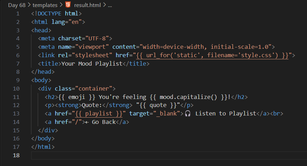Click the closing '</h2>' tag

(x=239, y=97)
